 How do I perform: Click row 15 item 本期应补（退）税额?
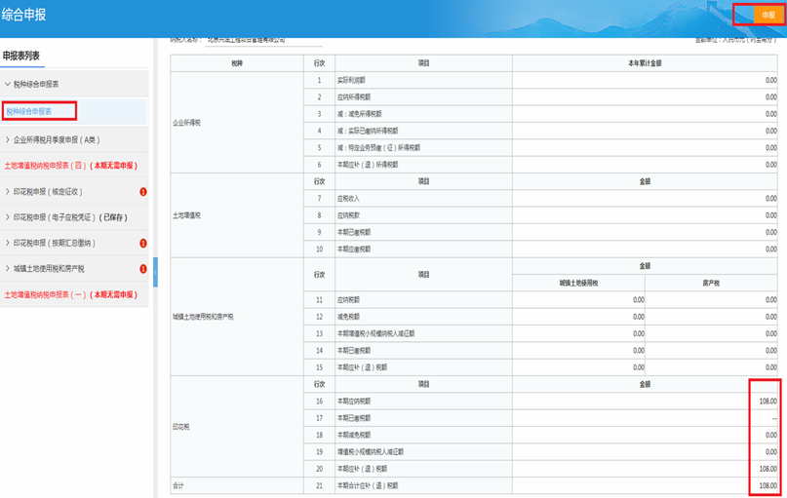[362, 367]
